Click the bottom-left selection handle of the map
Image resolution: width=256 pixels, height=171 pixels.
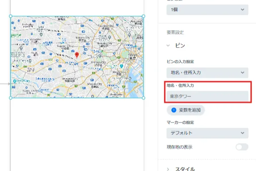[x=11, y=98]
